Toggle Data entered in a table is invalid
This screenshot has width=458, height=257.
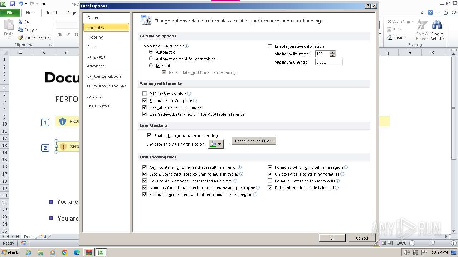pos(270,188)
